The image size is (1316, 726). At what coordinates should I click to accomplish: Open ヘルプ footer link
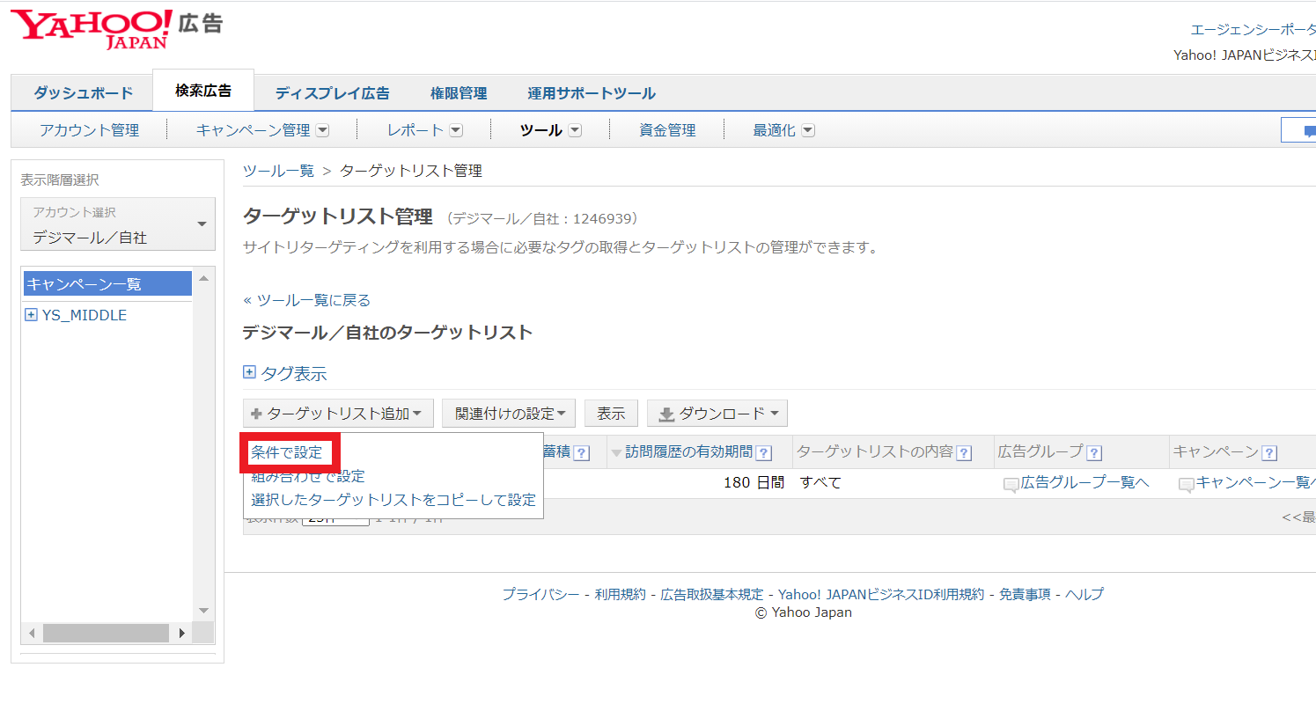1084,594
